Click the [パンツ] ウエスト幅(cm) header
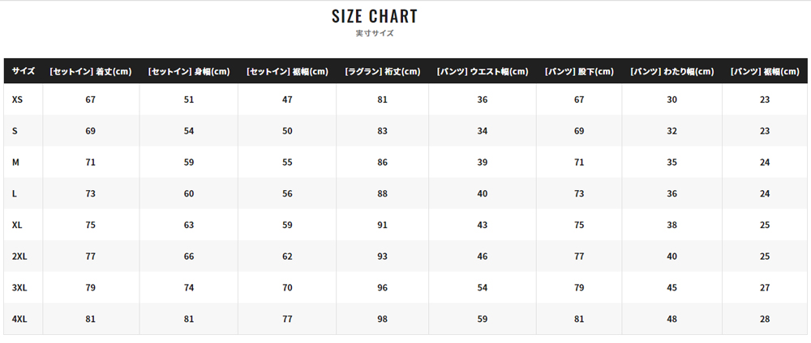The image size is (811, 343). (482, 71)
